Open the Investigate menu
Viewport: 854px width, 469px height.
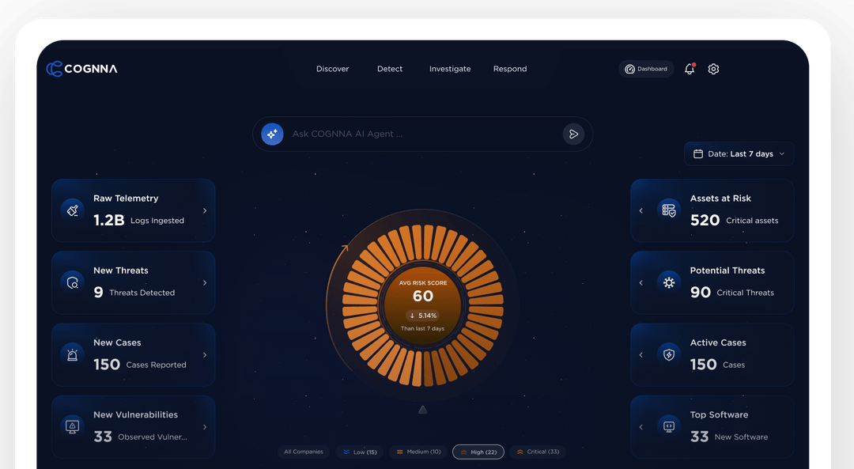[450, 69]
